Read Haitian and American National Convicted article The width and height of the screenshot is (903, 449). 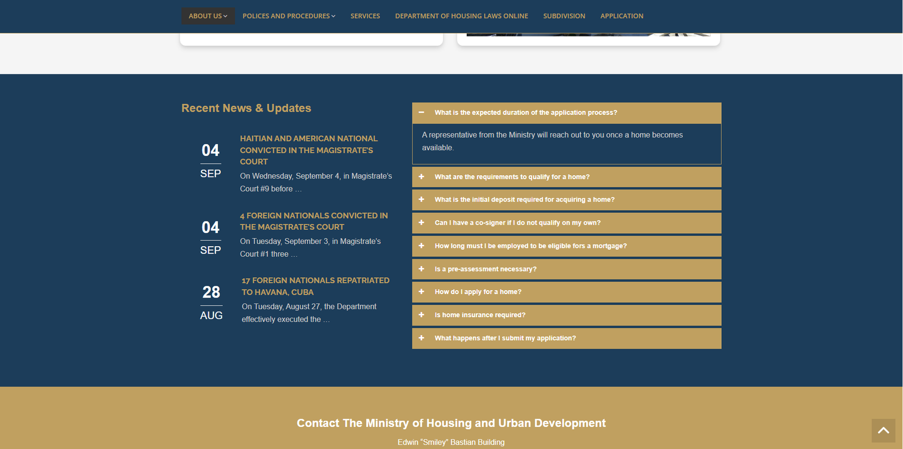308,150
